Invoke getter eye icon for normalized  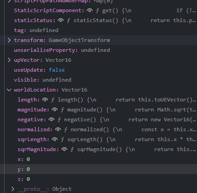pyautogui.click(x=58, y=129)
